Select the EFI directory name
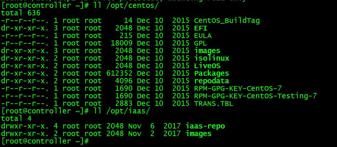The height and width of the screenshot is (147, 337). (201, 28)
